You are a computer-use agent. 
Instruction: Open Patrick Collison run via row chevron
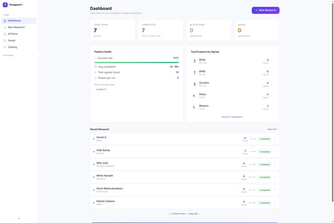275,203
